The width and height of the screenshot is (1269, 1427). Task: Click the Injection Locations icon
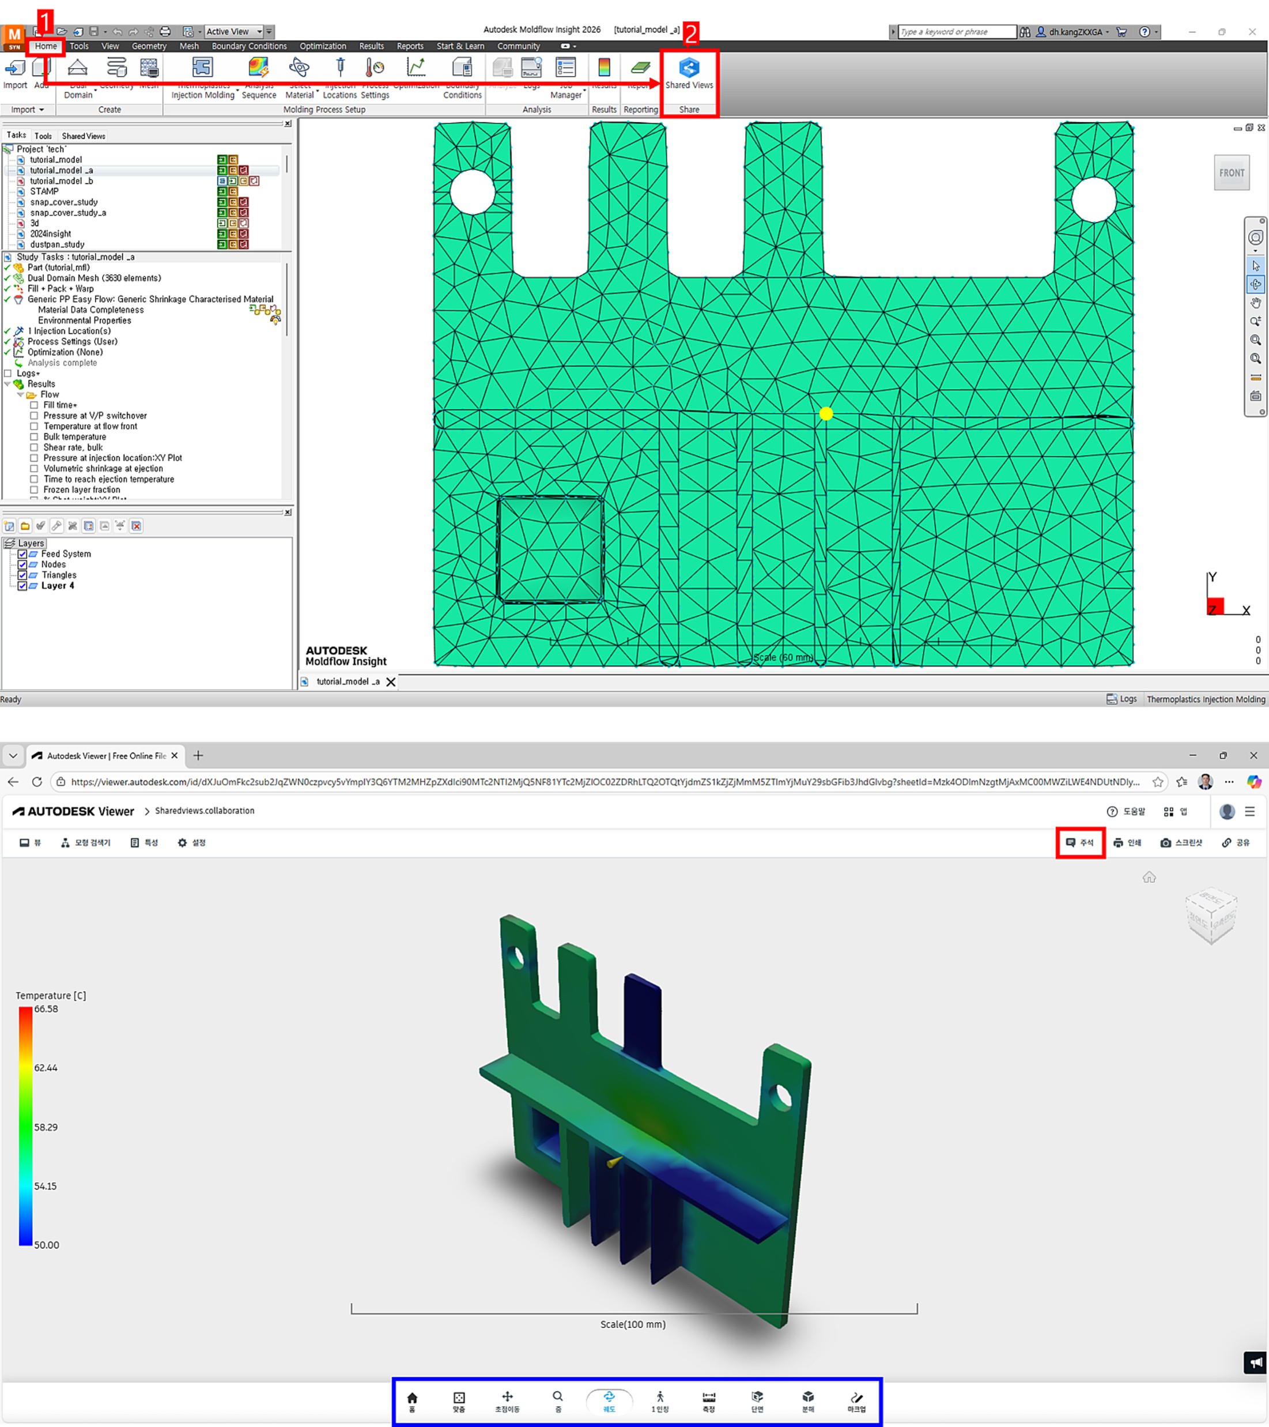click(340, 67)
